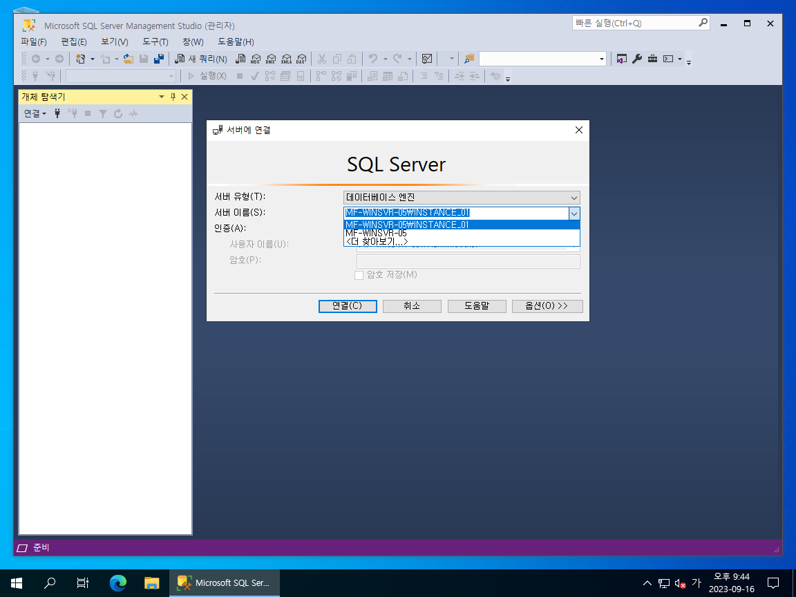
Task: Collapse the 서버 이름(S) dropdown arrow
Action: pyautogui.click(x=574, y=214)
